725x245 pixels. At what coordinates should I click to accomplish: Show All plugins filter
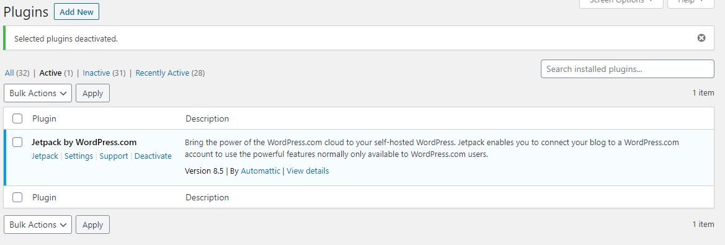pyautogui.click(x=9, y=73)
